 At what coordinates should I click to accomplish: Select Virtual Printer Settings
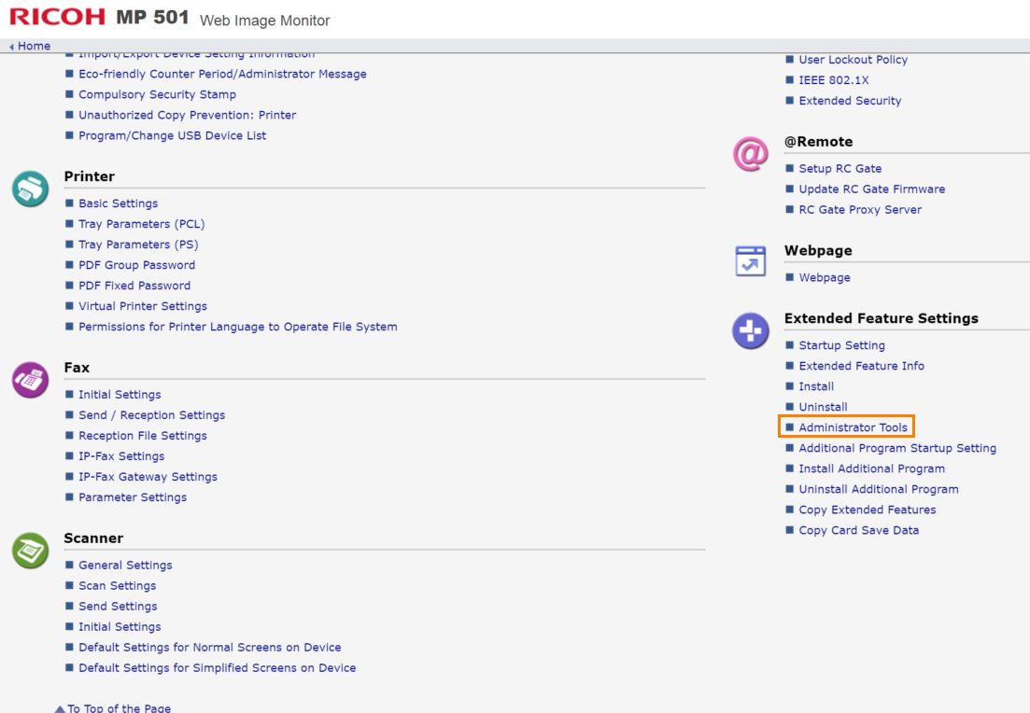142,306
